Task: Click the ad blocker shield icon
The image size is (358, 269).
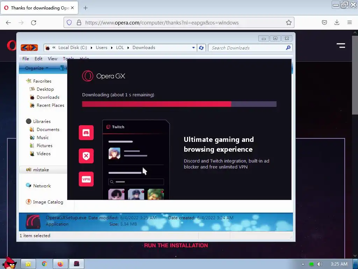Action: tap(86, 156)
